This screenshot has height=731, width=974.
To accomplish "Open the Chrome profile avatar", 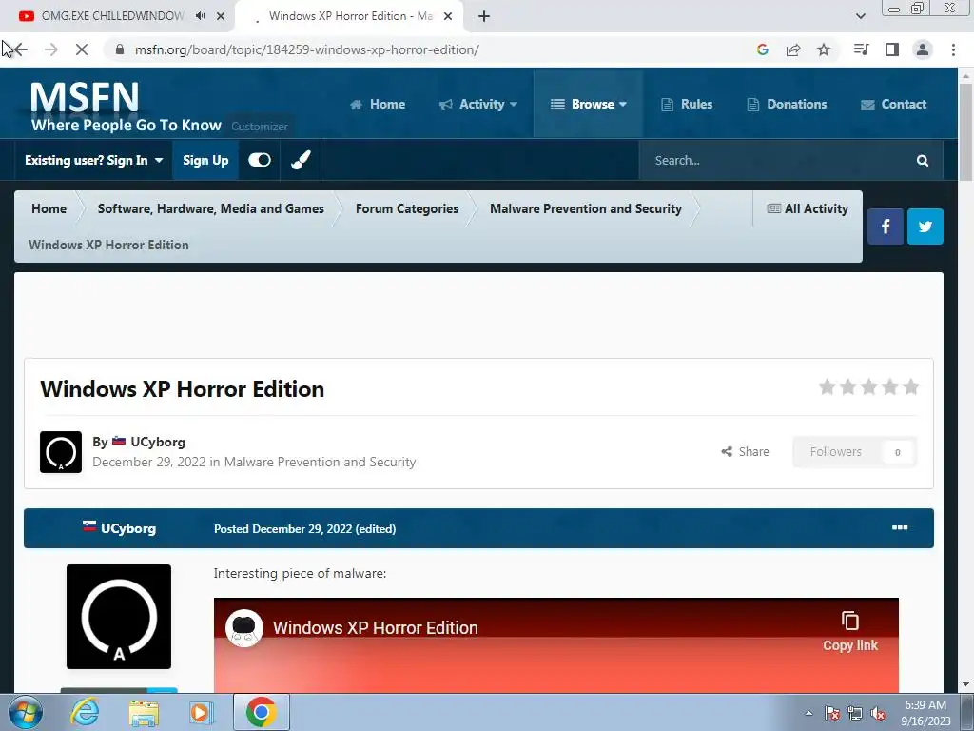I will click(x=923, y=49).
